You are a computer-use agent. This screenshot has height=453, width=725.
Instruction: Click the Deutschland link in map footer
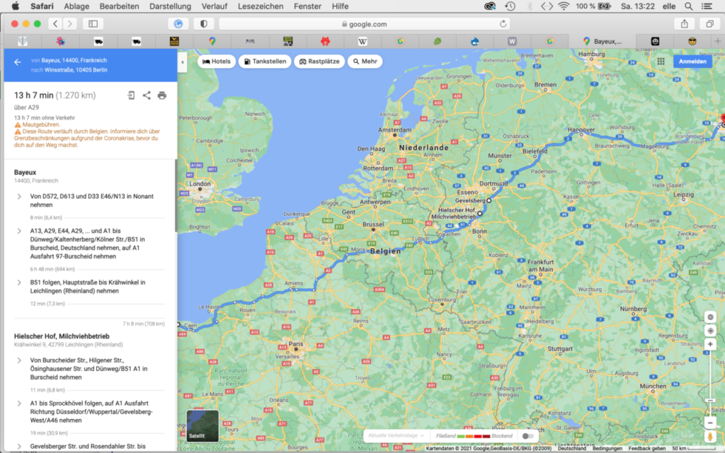572,448
